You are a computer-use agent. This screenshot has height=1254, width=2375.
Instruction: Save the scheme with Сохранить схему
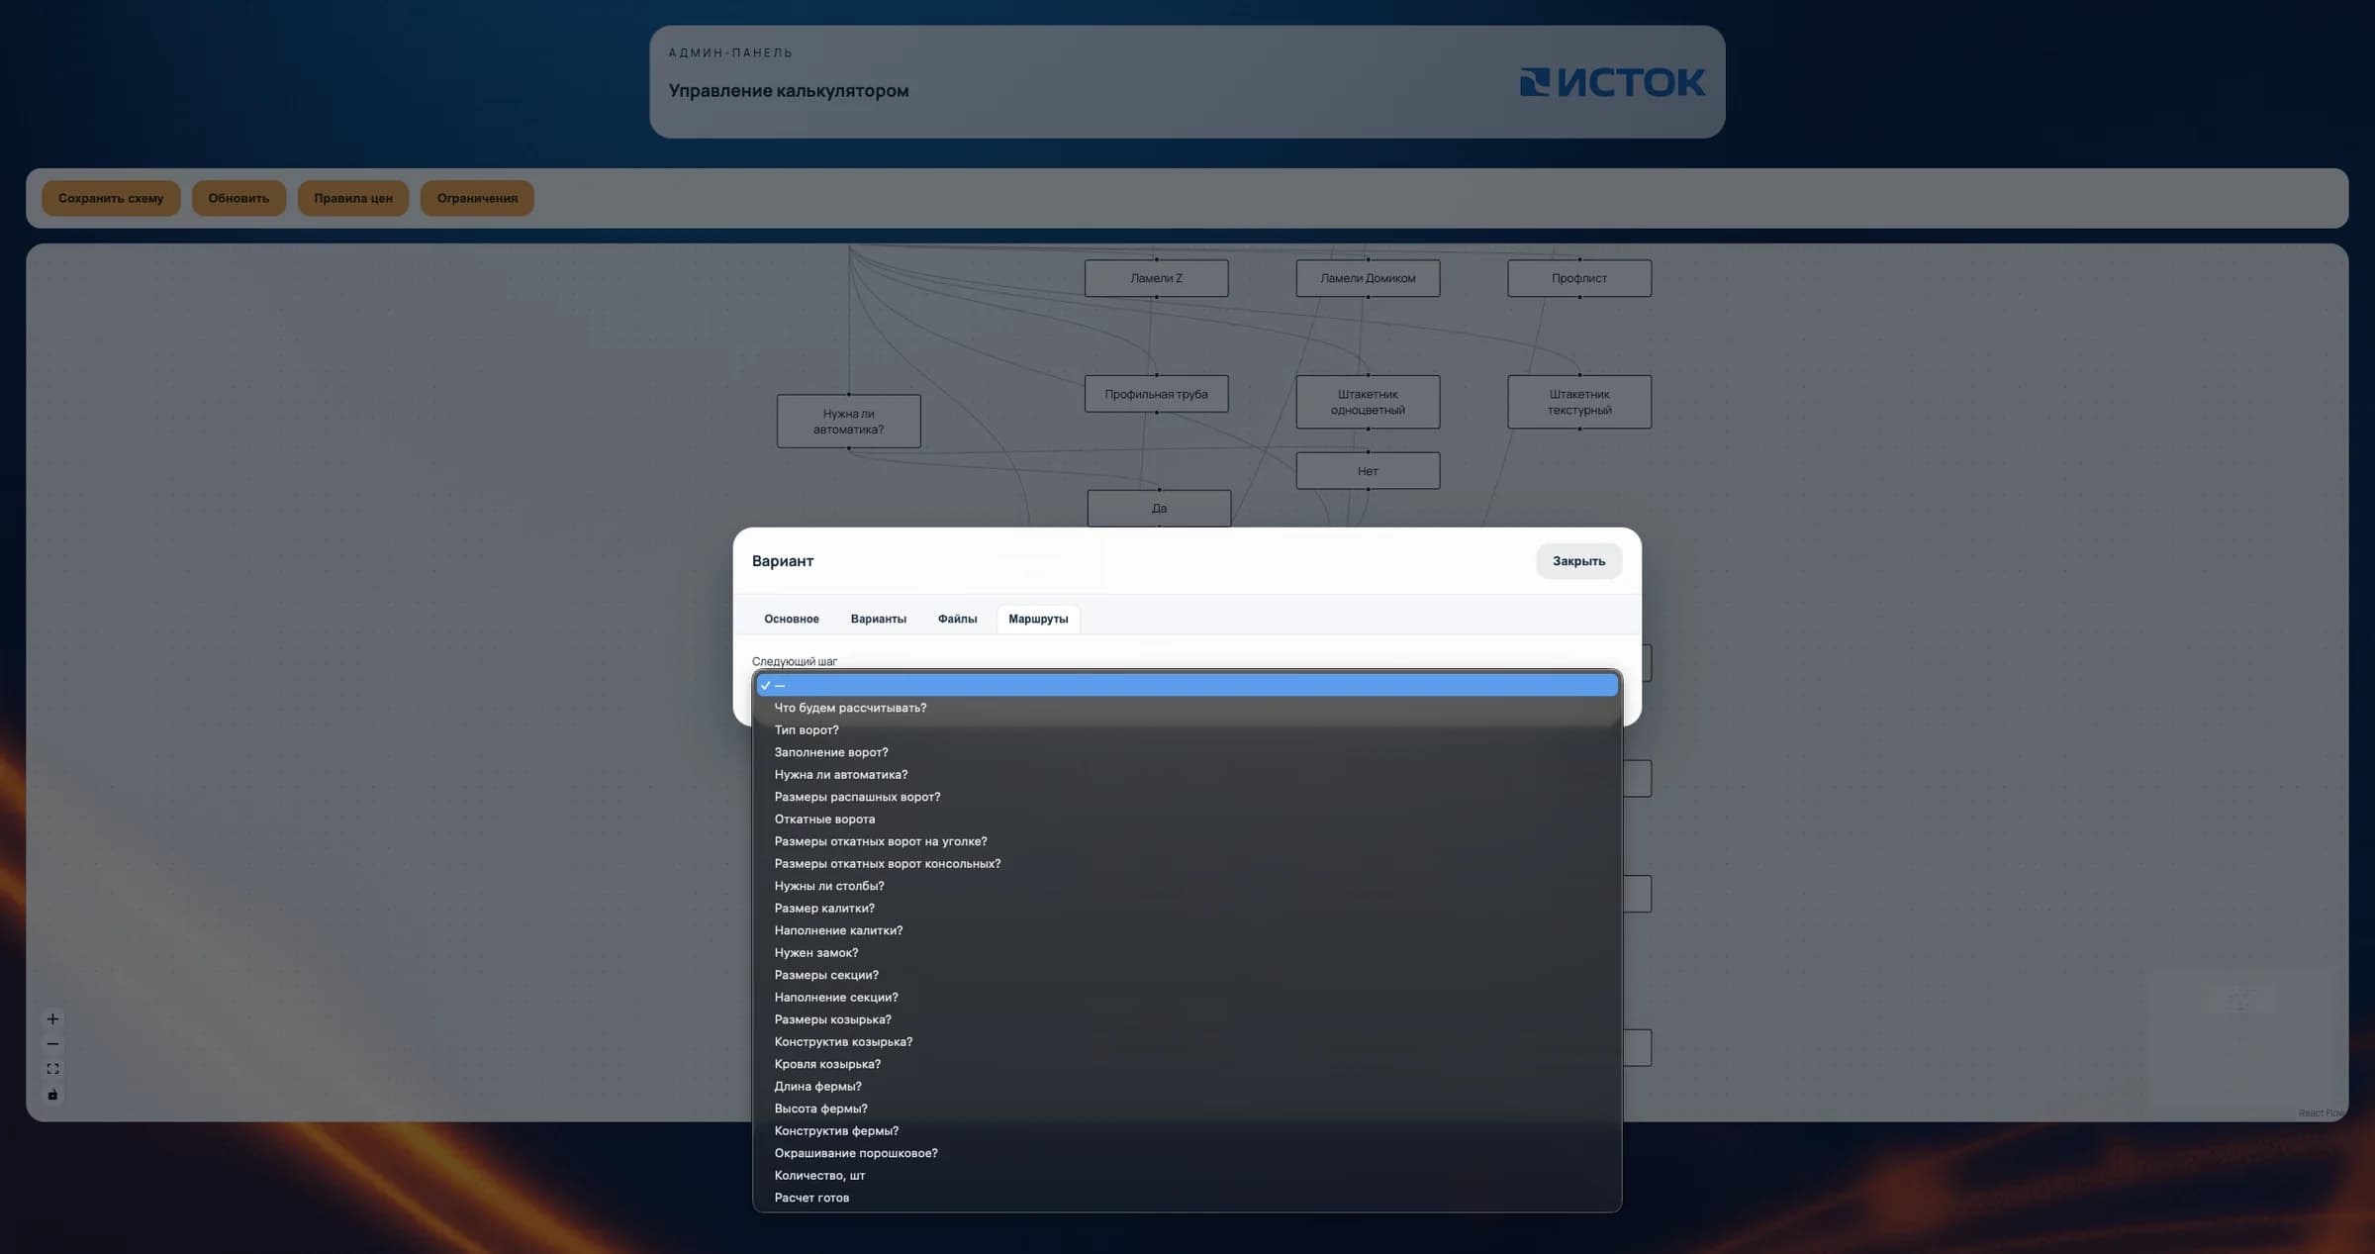pyautogui.click(x=111, y=198)
